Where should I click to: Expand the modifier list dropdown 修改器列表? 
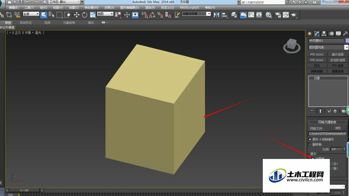click(328, 47)
